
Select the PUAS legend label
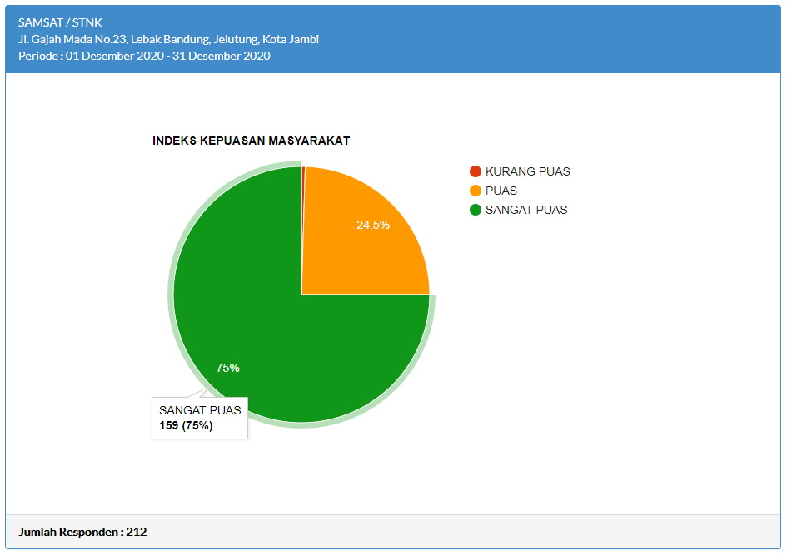tap(501, 191)
